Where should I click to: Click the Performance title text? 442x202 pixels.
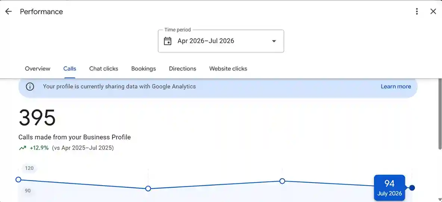[x=41, y=12]
